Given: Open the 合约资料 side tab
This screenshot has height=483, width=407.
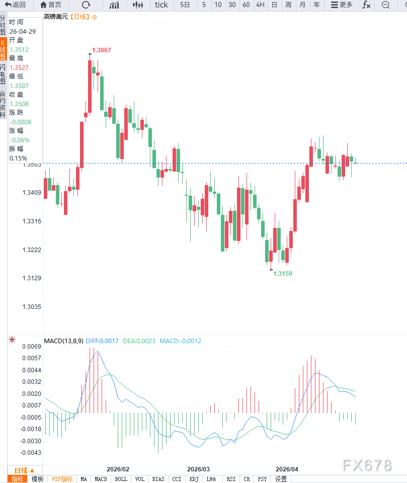Looking at the screenshot, I should [3, 104].
